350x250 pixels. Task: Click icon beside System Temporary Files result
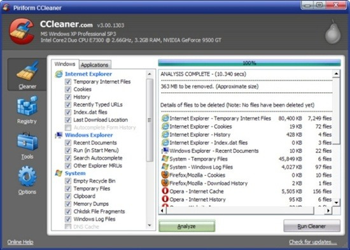click(165, 158)
